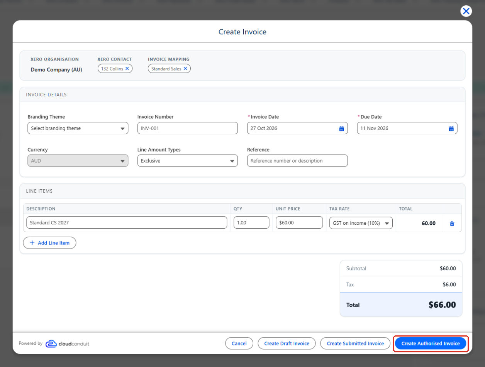485x367 pixels.
Task: Click the INVOICE MAPPING label
Action: 169,59
